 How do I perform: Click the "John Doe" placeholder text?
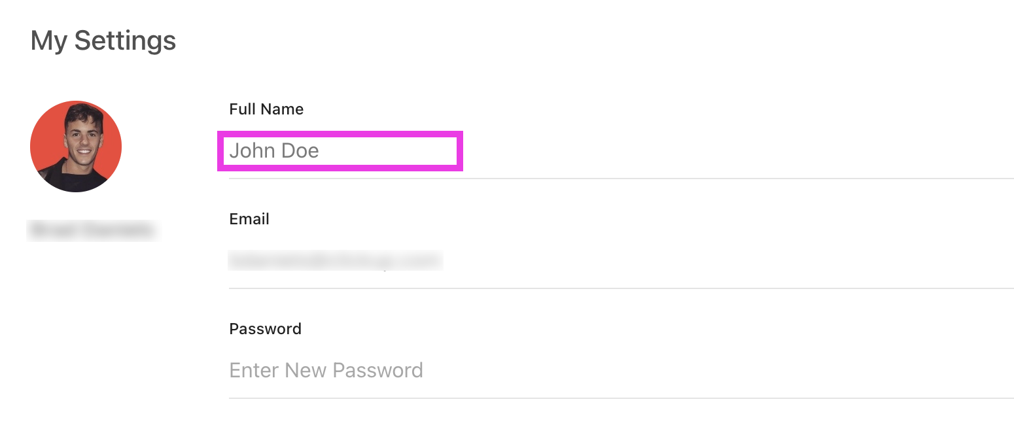[274, 151]
